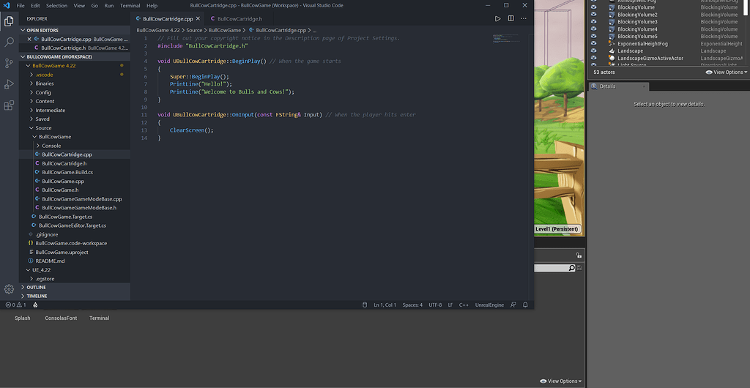Screen dimensions: 750x388
Task: Click the Details panel magnifier icon in Unreal
Action: [595, 86]
